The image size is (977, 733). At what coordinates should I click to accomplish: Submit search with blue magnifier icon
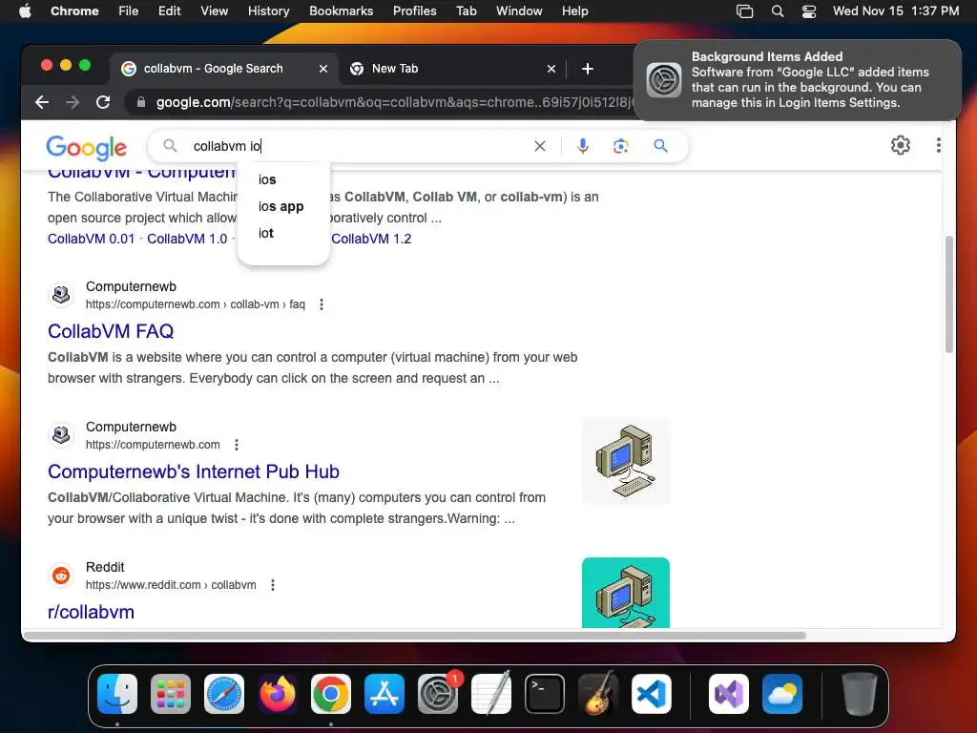[x=660, y=146]
